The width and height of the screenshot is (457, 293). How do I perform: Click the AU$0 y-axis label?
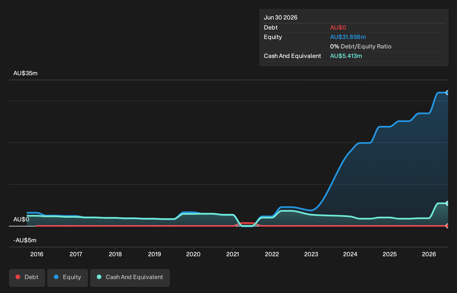[21, 219]
